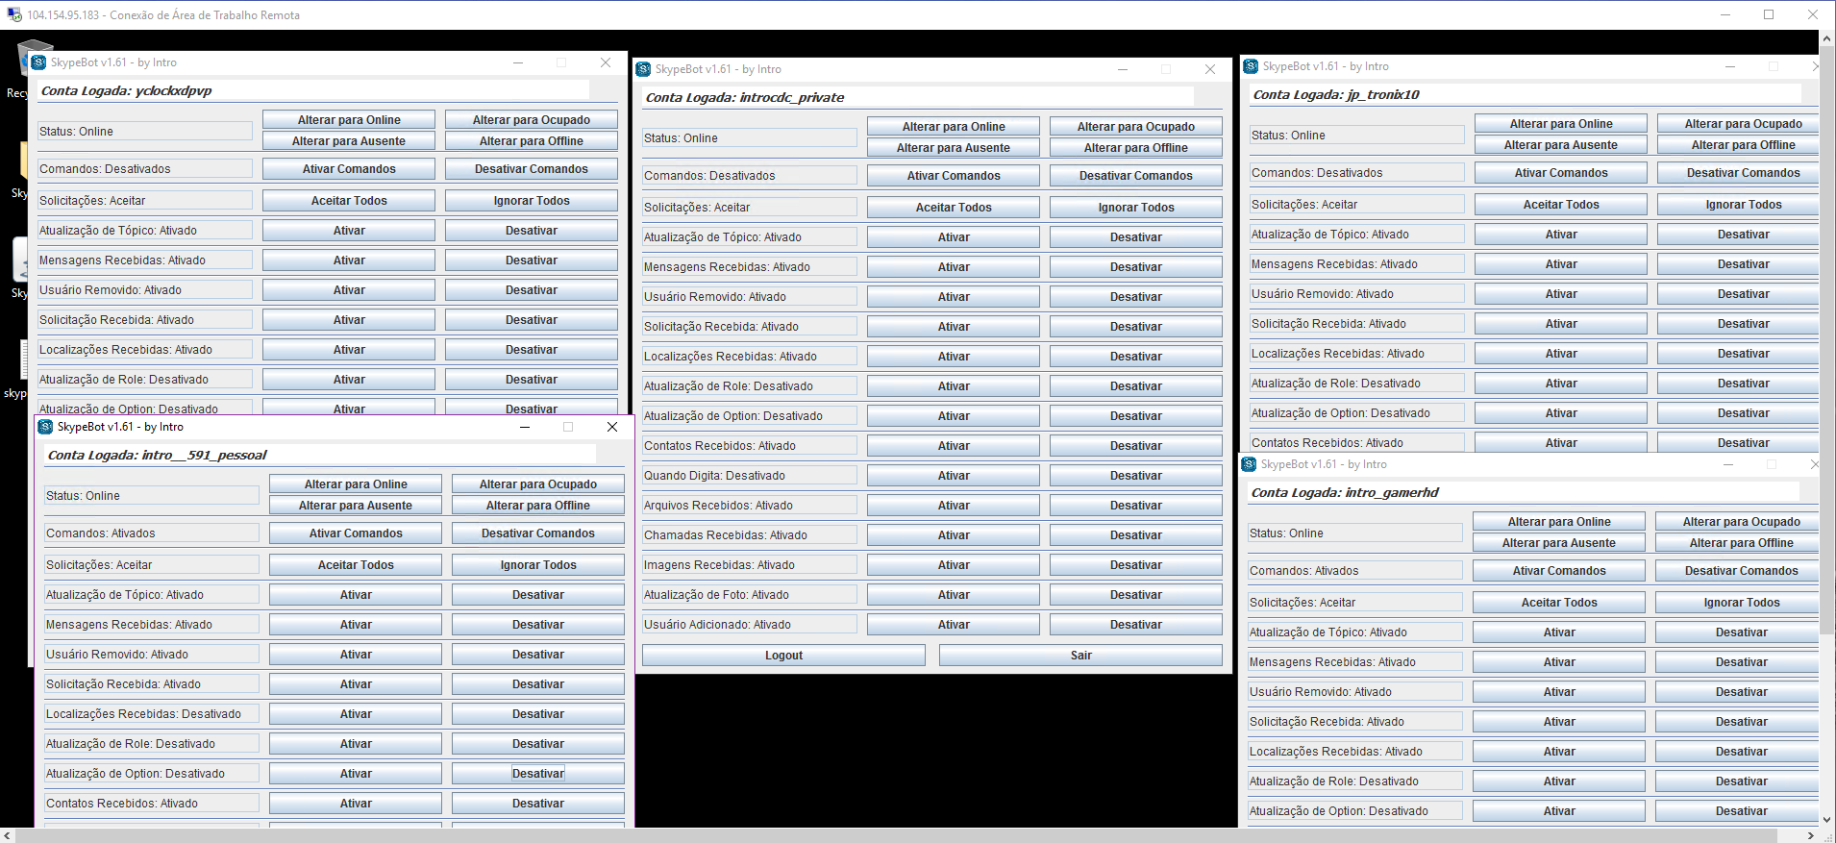Set yclockxdpvp account to Alterar para Online
The image size is (1836, 843).
coord(349,120)
